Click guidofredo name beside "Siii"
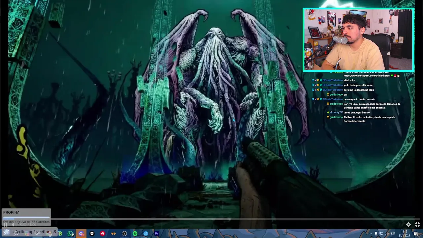The width and height of the screenshot is (423, 238). coord(336,95)
